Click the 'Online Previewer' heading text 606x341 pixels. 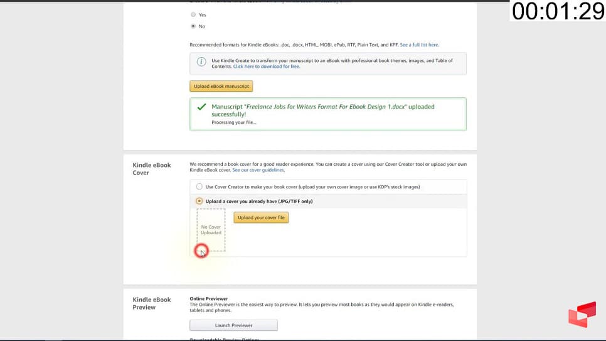[x=209, y=299]
